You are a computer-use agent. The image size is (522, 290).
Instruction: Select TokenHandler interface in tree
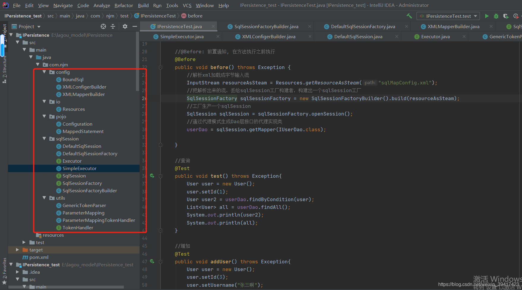point(77,227)
